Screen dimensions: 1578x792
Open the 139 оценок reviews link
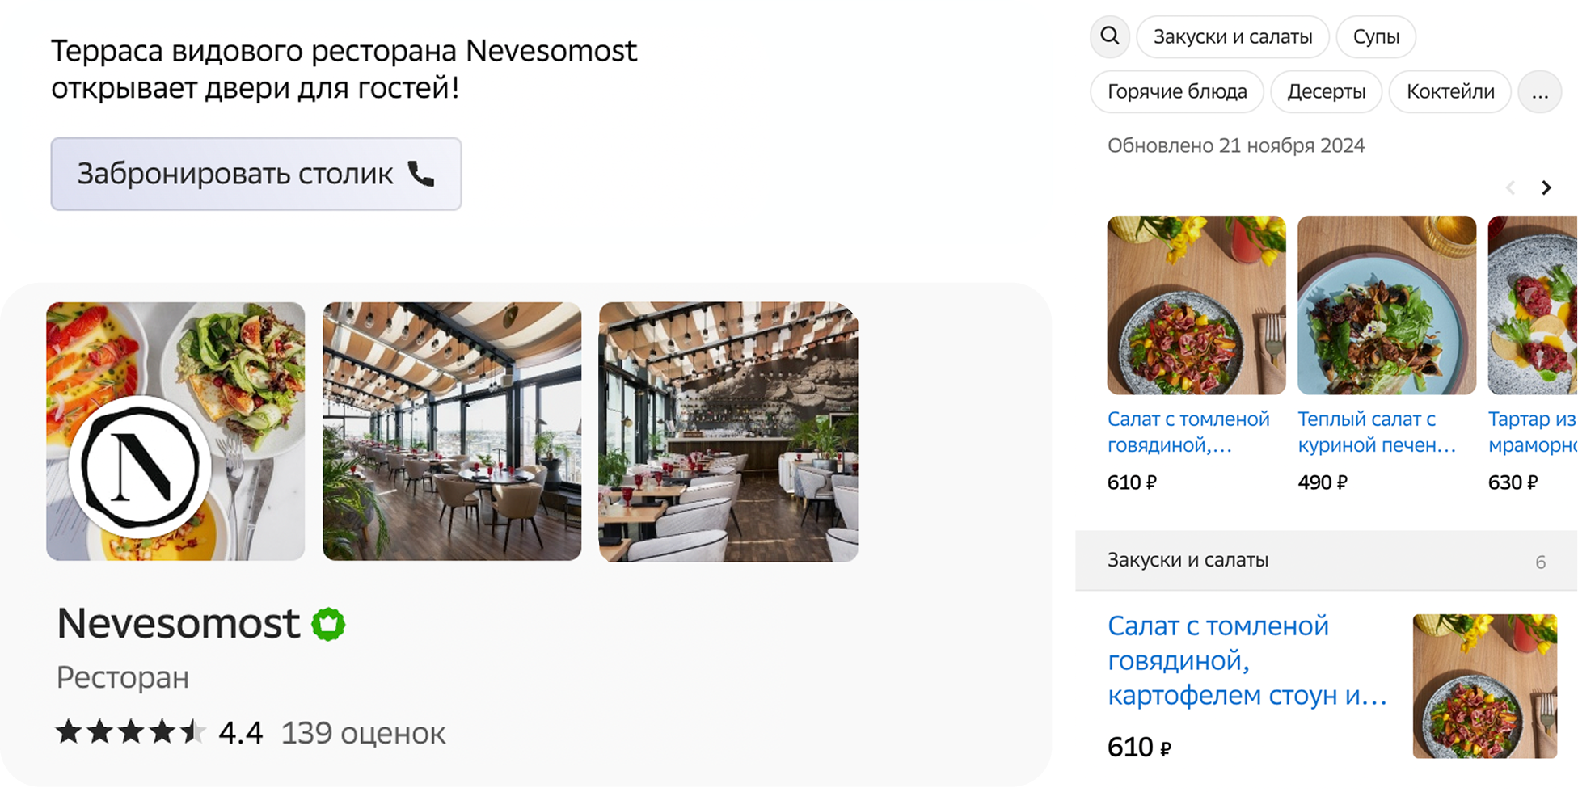click(363, 733)
